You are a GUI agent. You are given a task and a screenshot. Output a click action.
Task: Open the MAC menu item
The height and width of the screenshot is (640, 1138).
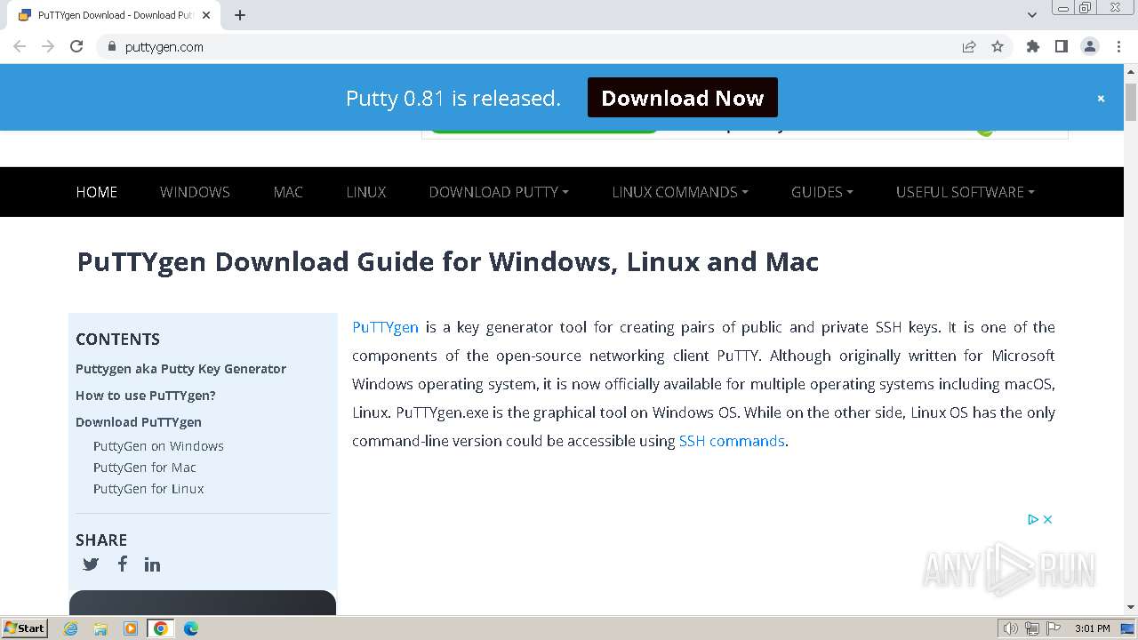click(288, 192)
